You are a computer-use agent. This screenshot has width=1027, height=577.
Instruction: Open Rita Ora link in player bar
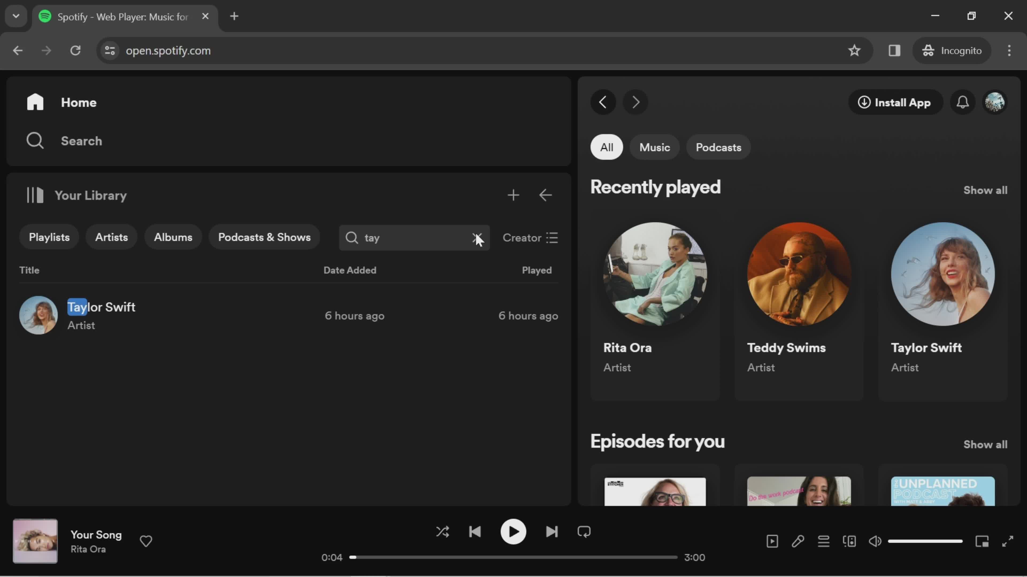tap(88, 549)
